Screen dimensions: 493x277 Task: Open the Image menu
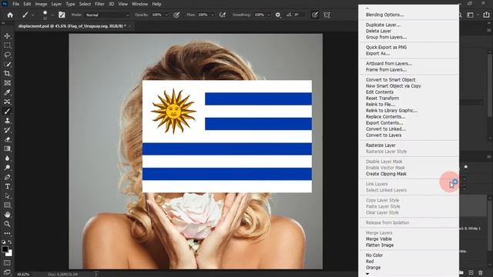click(x=41, y=4)
